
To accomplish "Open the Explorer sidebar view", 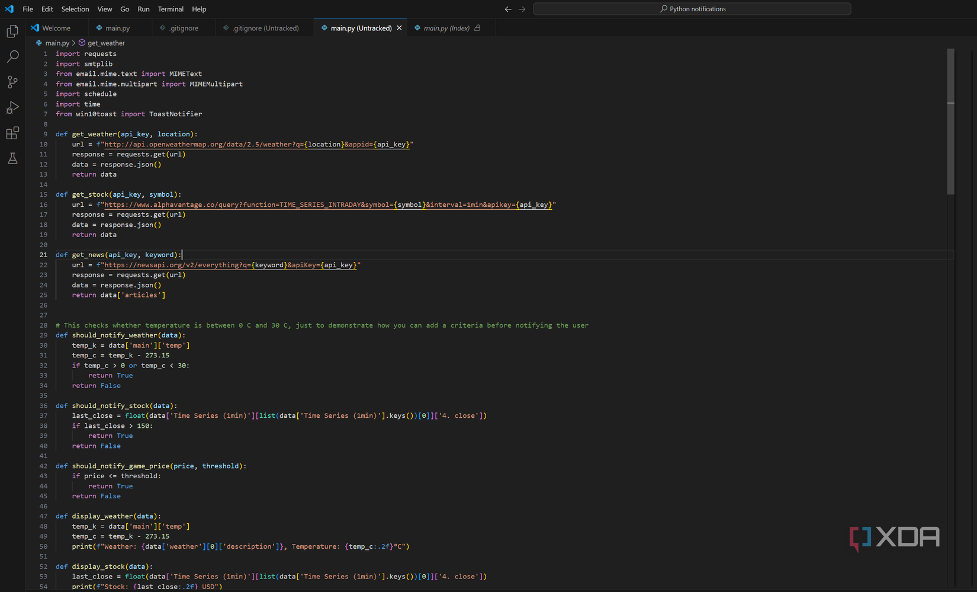I will (12, 31).
